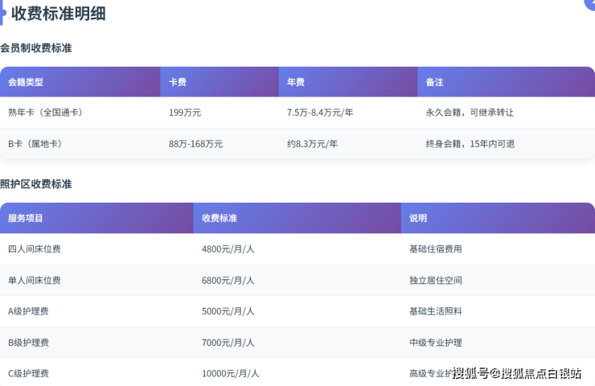Click the 88万-168万元 card fee cell

(195, 144)
